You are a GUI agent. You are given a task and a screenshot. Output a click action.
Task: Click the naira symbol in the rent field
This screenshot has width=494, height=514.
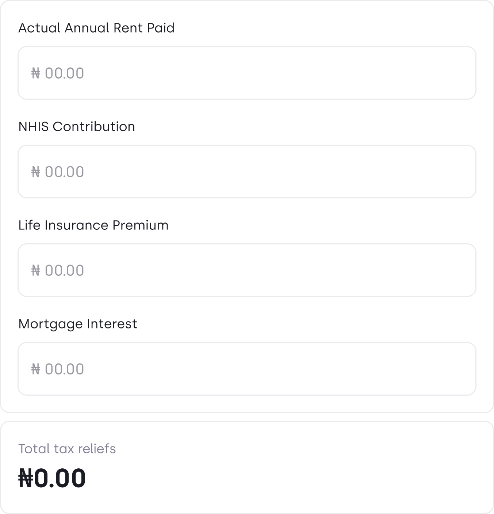click(x=35, y=73)
